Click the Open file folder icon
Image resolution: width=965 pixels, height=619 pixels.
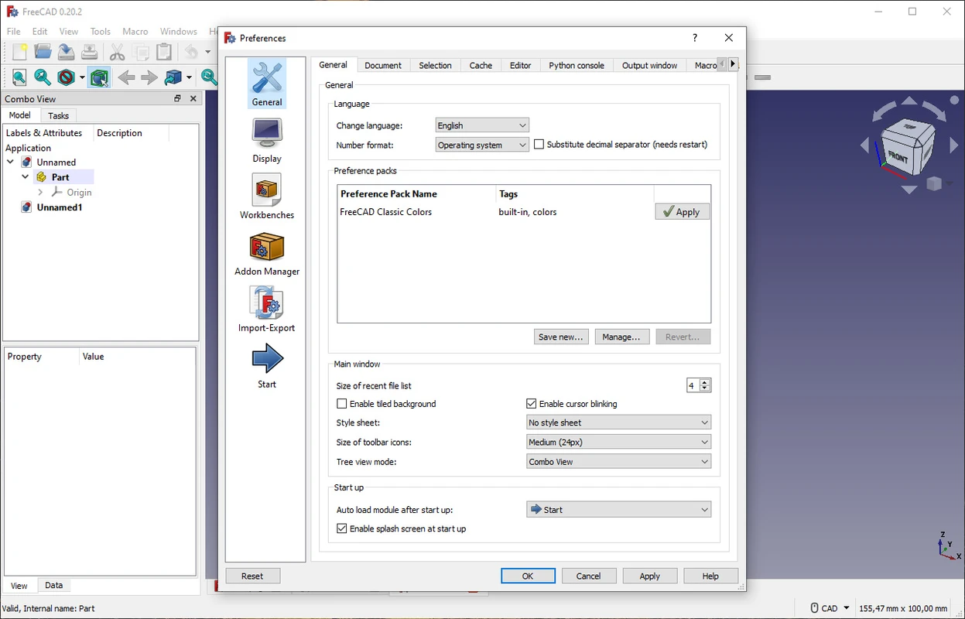pos(43,53)
